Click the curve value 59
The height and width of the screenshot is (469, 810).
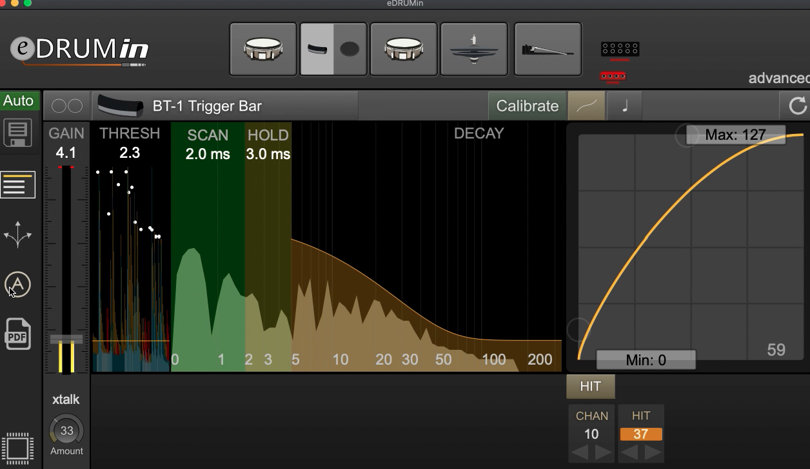776,350
